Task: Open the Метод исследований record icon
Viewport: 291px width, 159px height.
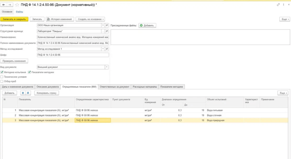Action: pos(107,49)
